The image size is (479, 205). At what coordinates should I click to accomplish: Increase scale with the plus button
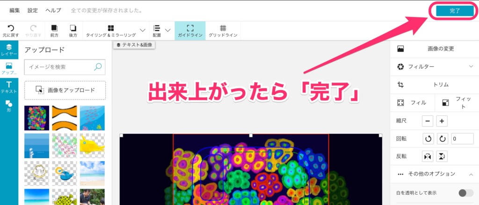[x=442, y=121]
